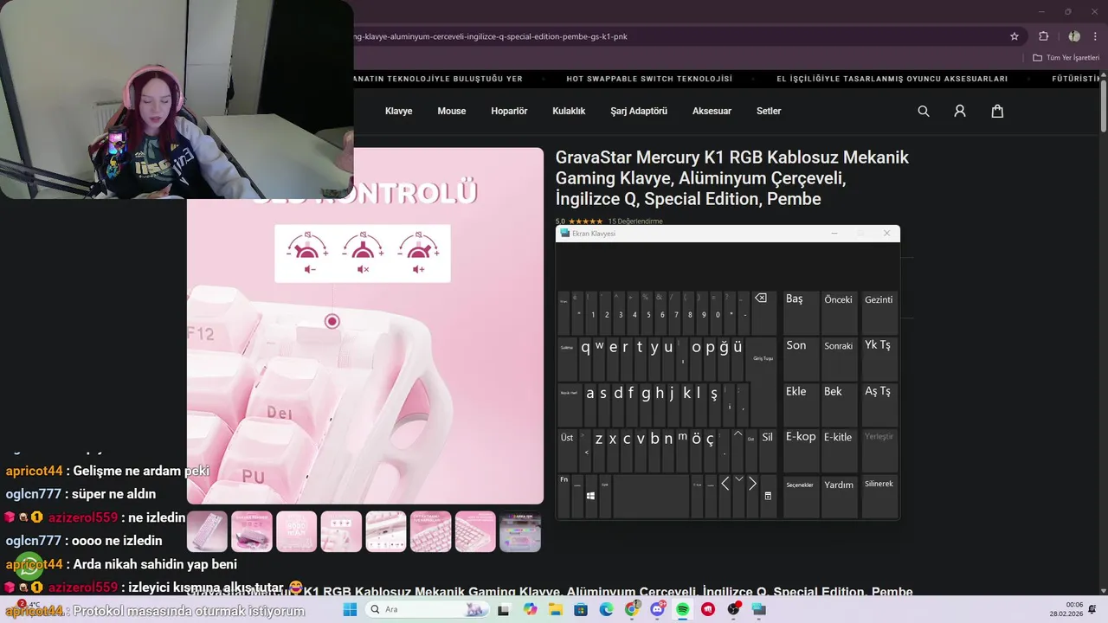Tap the context menu key on the on-screen keyboard
1108x623 pixels.
[x=768, y=496]
